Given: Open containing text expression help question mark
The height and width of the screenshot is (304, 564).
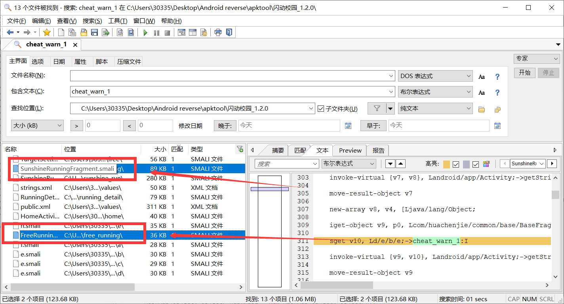Looking at the screenshot, I should (497, 92).
